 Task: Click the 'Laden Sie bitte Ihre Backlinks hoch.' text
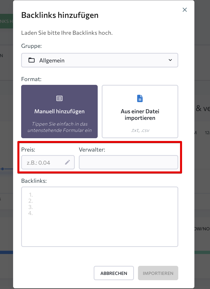click(x=67, y=33)
